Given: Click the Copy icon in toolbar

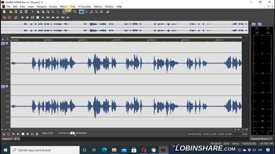Looking at the screenshot, I should coord(37,12).
